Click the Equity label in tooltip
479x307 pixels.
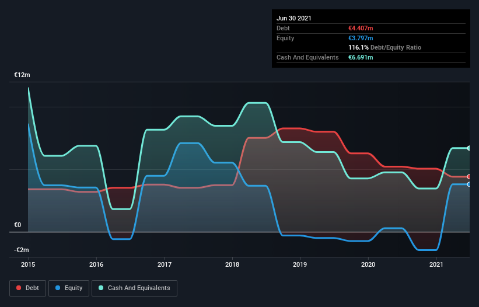tap(285, 38)
